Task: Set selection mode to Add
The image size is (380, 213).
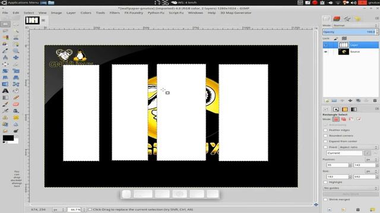Action: click(344, 119)
